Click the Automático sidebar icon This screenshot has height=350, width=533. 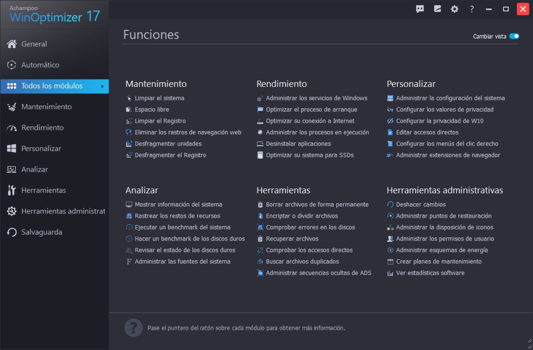click(12, 65)
